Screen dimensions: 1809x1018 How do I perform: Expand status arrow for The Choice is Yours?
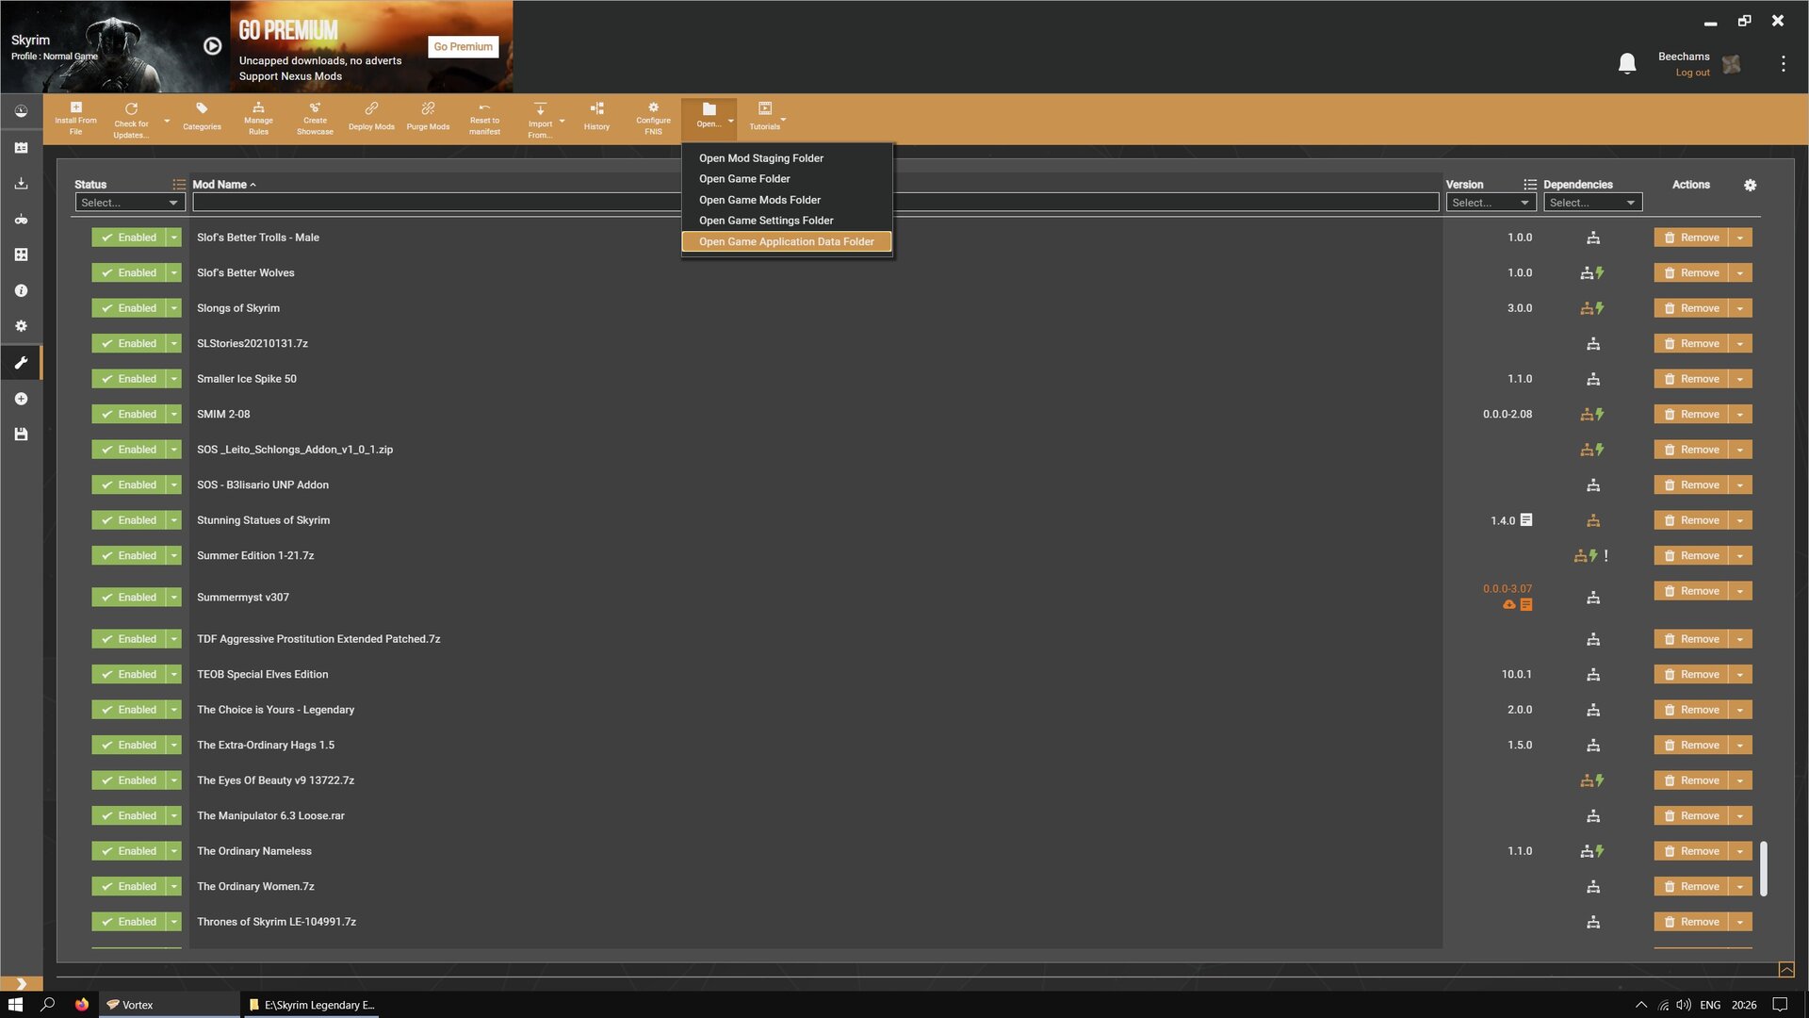173,710
